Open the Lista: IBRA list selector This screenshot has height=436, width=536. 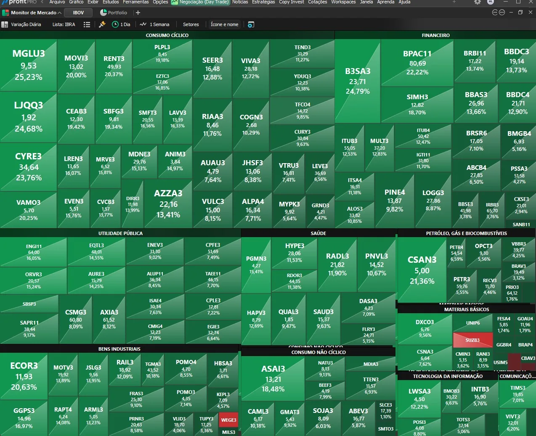[64, 24]
